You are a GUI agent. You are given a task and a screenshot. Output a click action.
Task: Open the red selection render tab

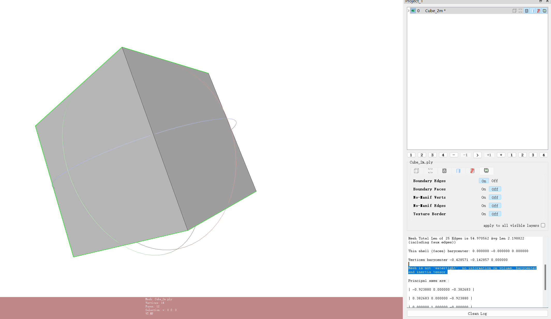click(472, 171)
